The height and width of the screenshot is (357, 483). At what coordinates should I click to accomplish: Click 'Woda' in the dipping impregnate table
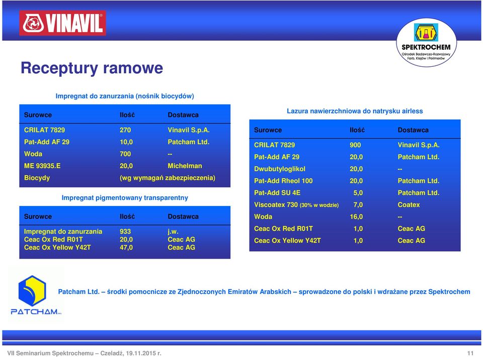point(33,154)
